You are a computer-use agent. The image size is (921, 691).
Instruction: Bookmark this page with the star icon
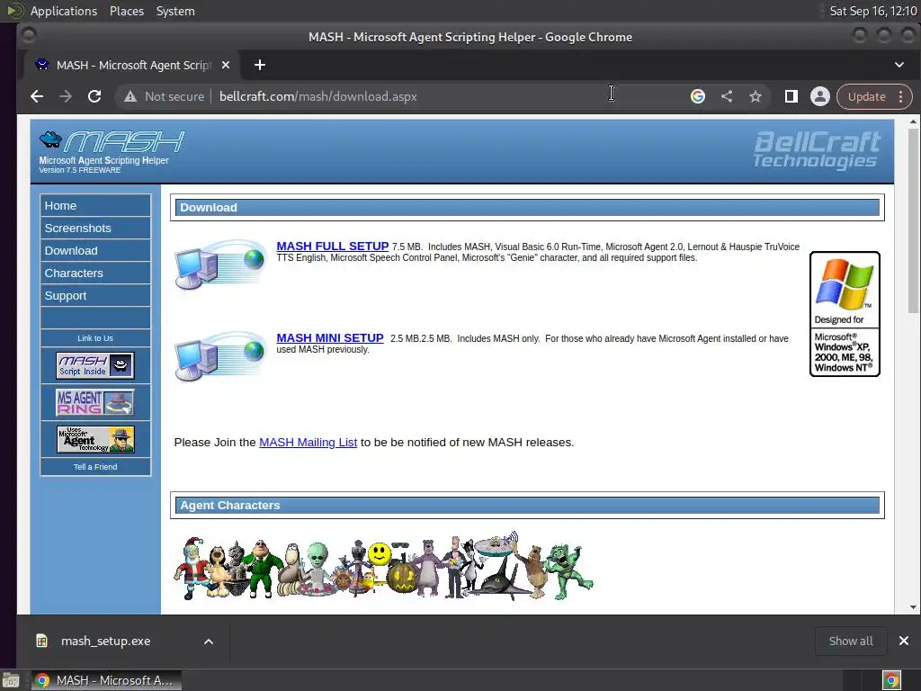click(756, 96)
